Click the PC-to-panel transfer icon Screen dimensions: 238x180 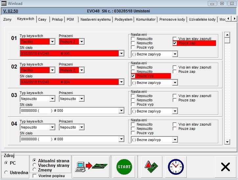[91, 167]
